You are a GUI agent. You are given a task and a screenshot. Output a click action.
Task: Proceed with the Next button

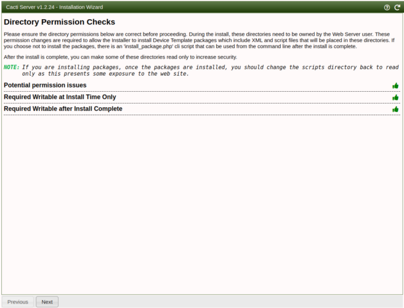(x=47, y=302)
